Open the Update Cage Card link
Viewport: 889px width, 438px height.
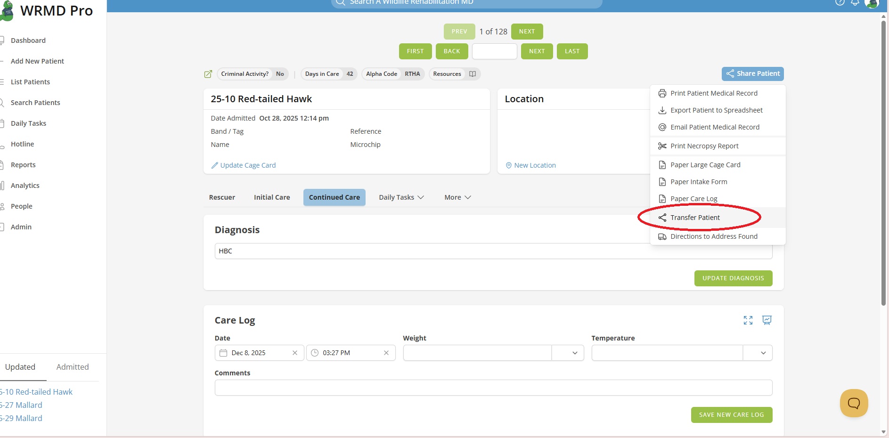click(x=244, y=165)
